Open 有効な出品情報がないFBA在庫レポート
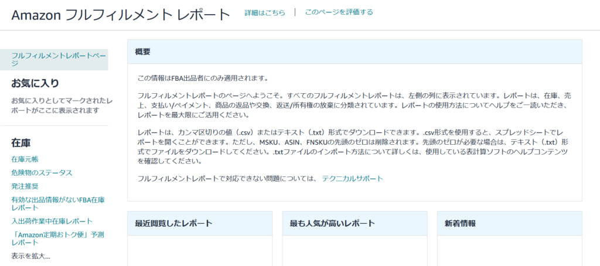 [58, 204]
